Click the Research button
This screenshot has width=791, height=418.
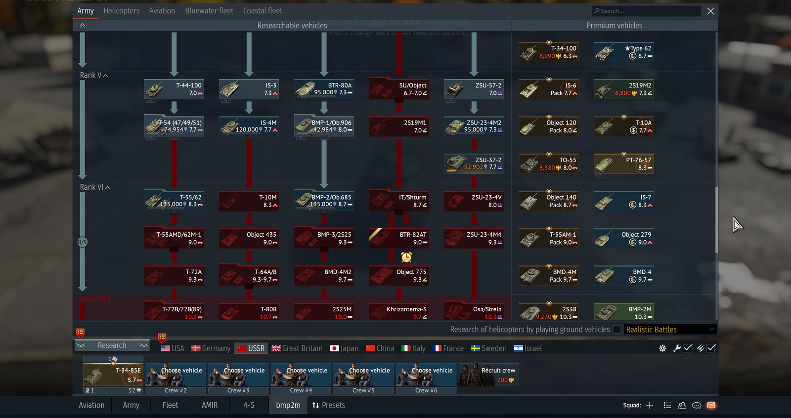point(112,345)
